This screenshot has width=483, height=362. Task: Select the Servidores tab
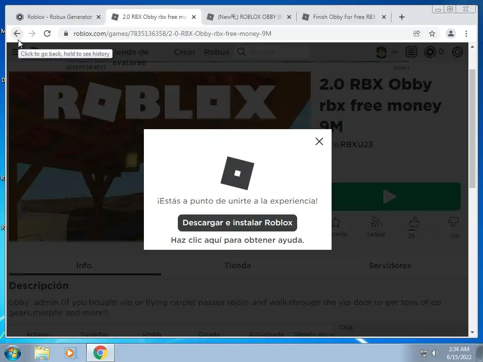(x=390, y=266)
